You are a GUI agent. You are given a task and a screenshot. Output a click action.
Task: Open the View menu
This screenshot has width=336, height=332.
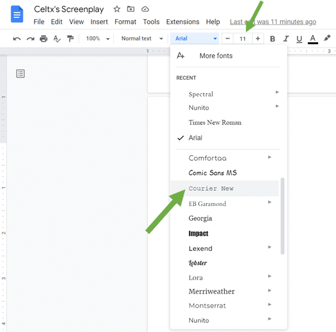tap(76, 22)
